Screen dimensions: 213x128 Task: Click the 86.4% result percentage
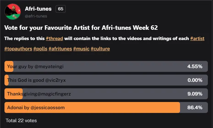(x=195, y=107)
